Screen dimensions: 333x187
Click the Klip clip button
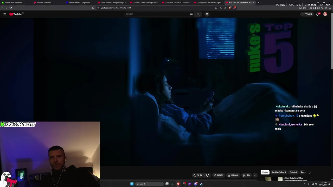(246, 175)
